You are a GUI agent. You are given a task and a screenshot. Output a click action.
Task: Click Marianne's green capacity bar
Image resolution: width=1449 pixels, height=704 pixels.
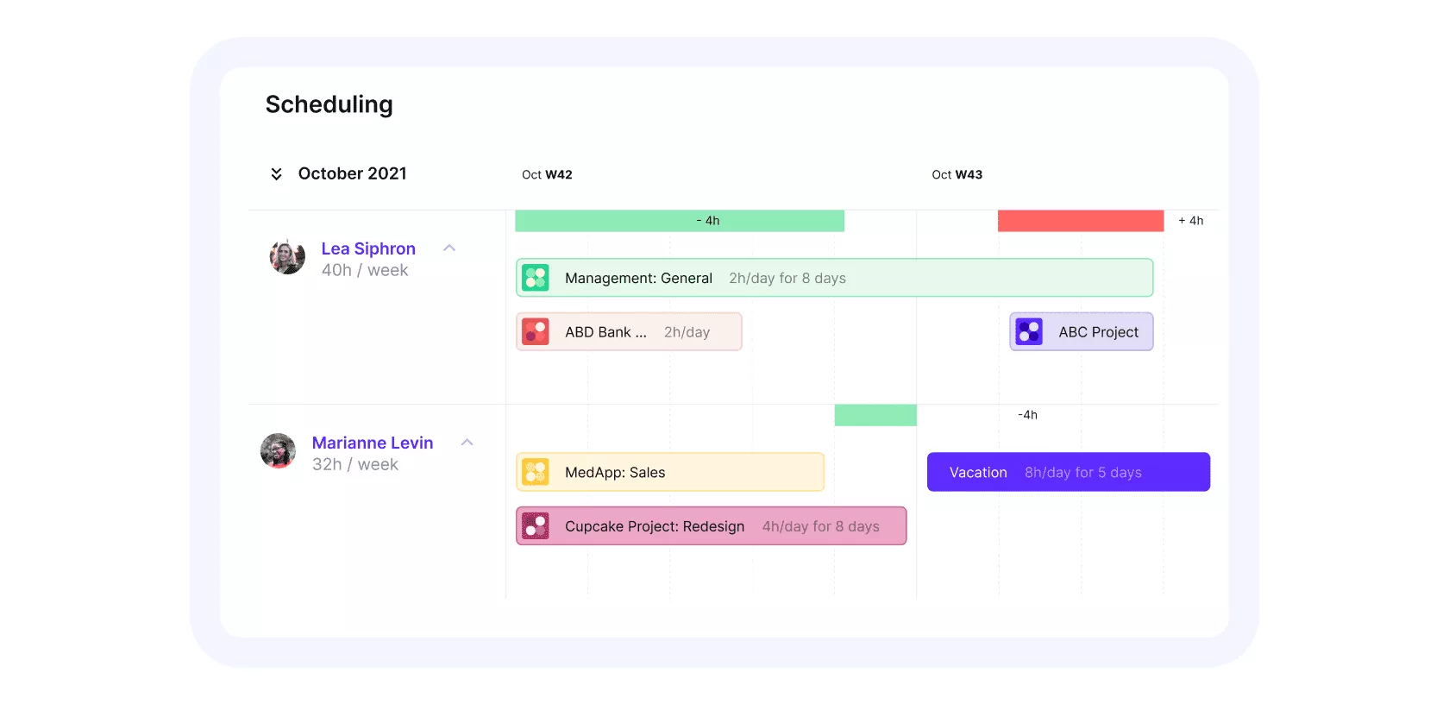click(875, 415)
